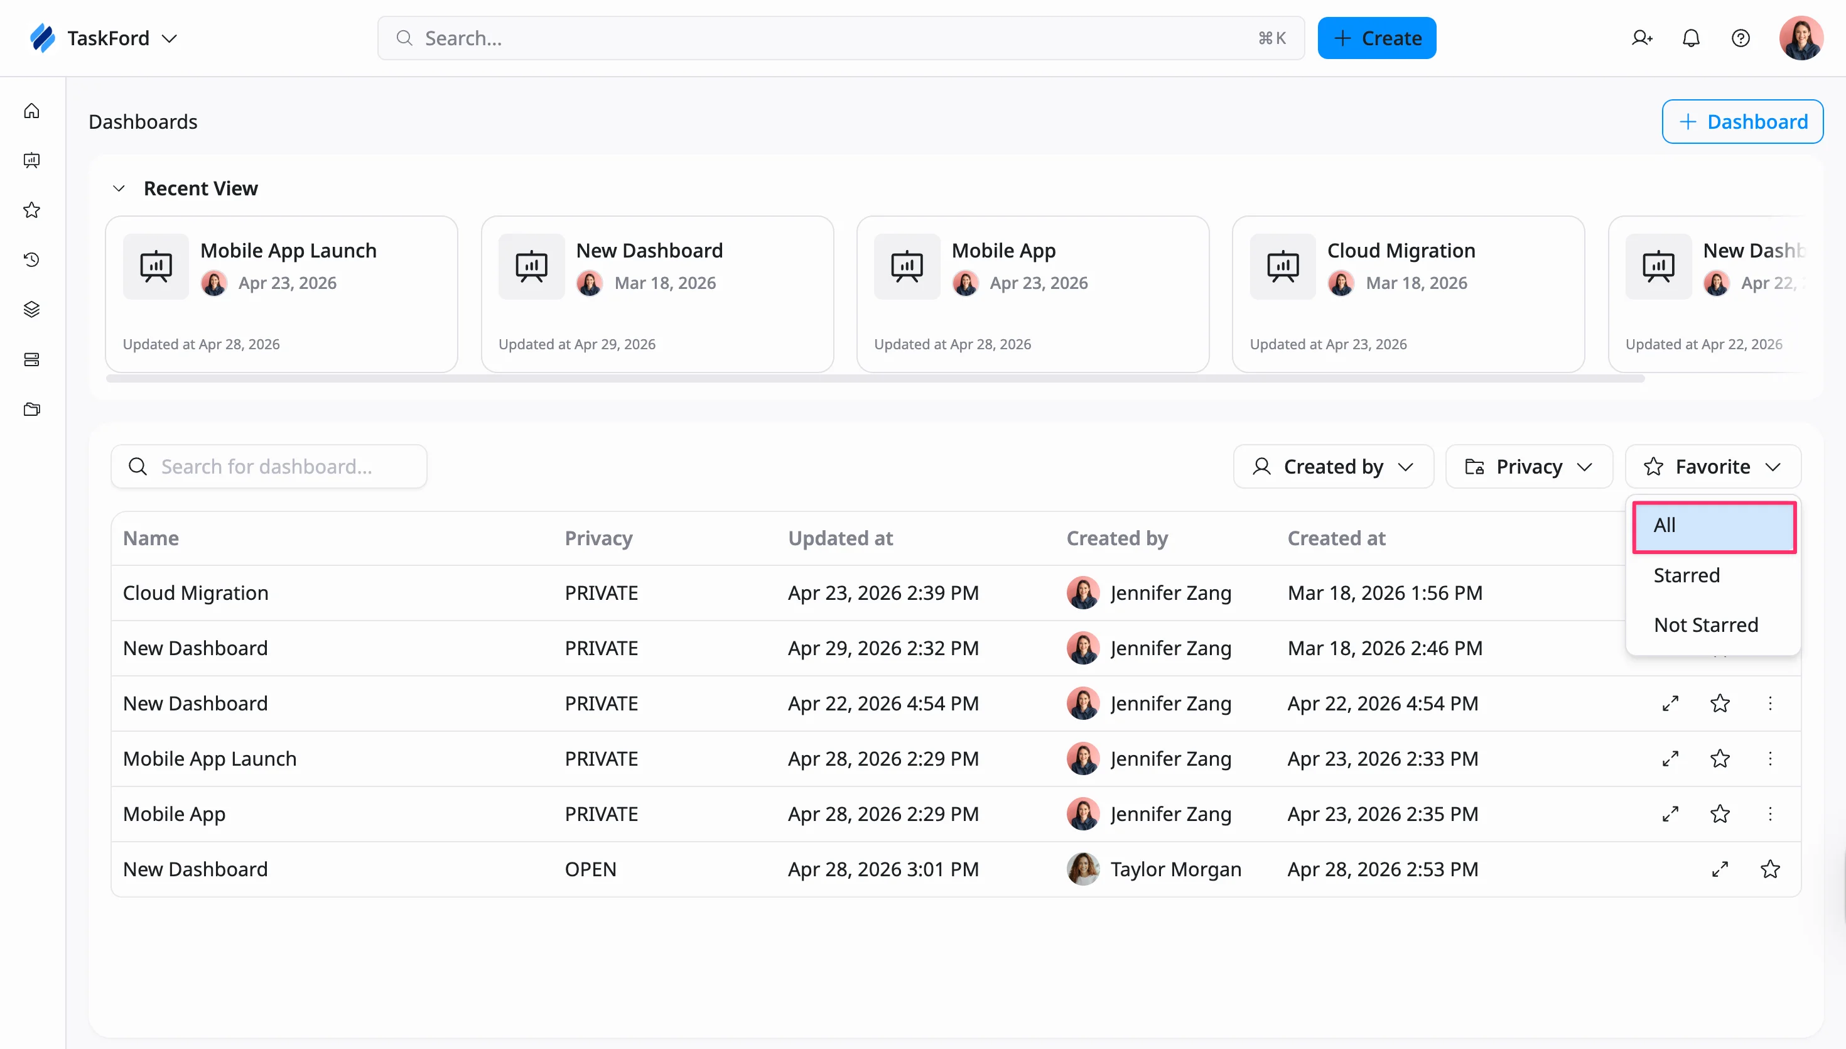The image size is (1846, 1049).
Task: Click the Dashboards page title
Action: pyautogui.click(x=143, y=122)
